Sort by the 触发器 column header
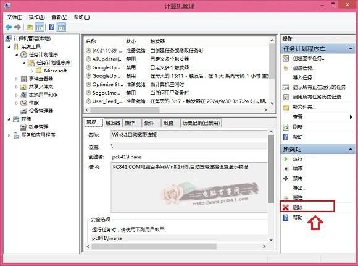The height and width of the screenshot is (266, 358). click(157, 41)
